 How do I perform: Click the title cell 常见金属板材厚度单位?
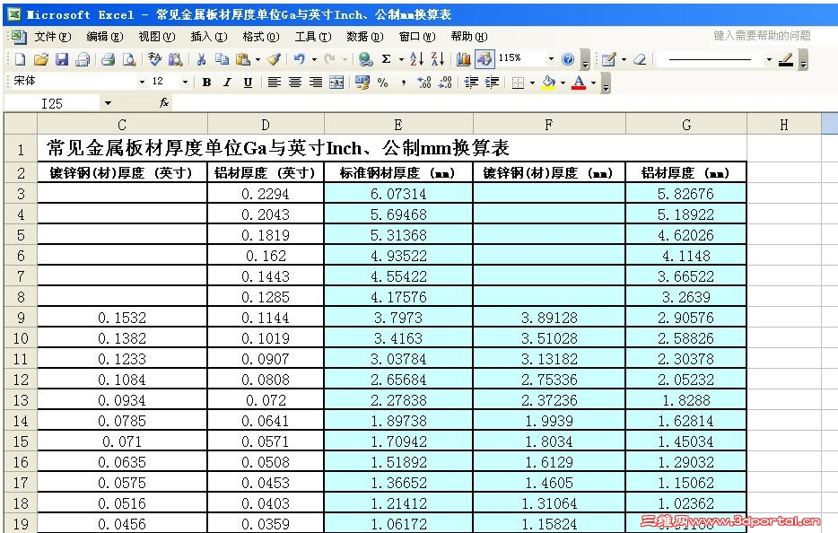tap(392, 148)
